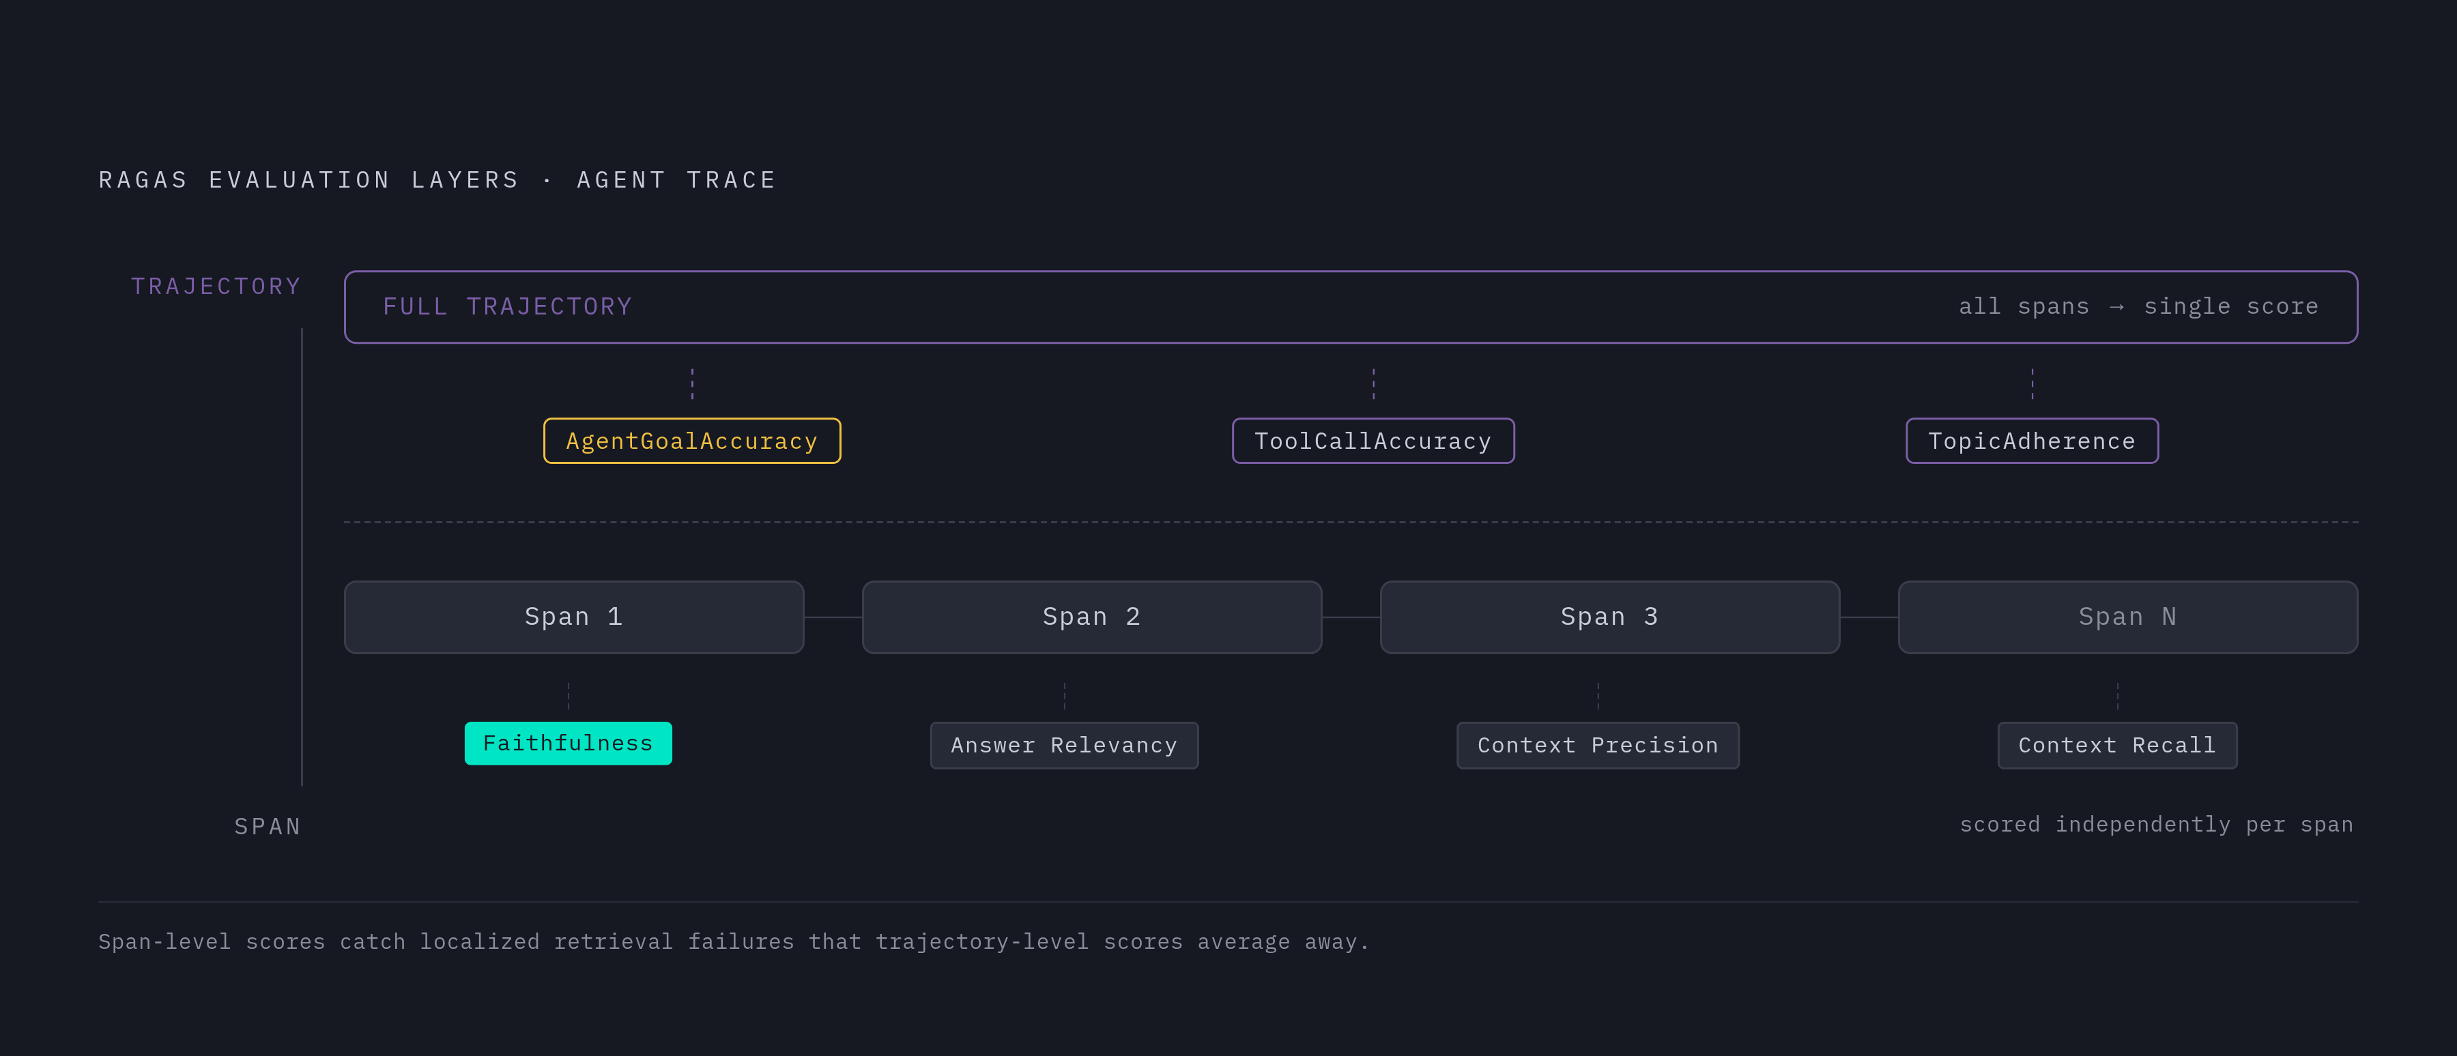
Task: Select the Span 1 box
Action: coord(573,617)
